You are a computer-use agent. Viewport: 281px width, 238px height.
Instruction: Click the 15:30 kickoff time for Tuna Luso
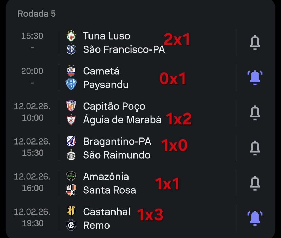coord(32,36)
